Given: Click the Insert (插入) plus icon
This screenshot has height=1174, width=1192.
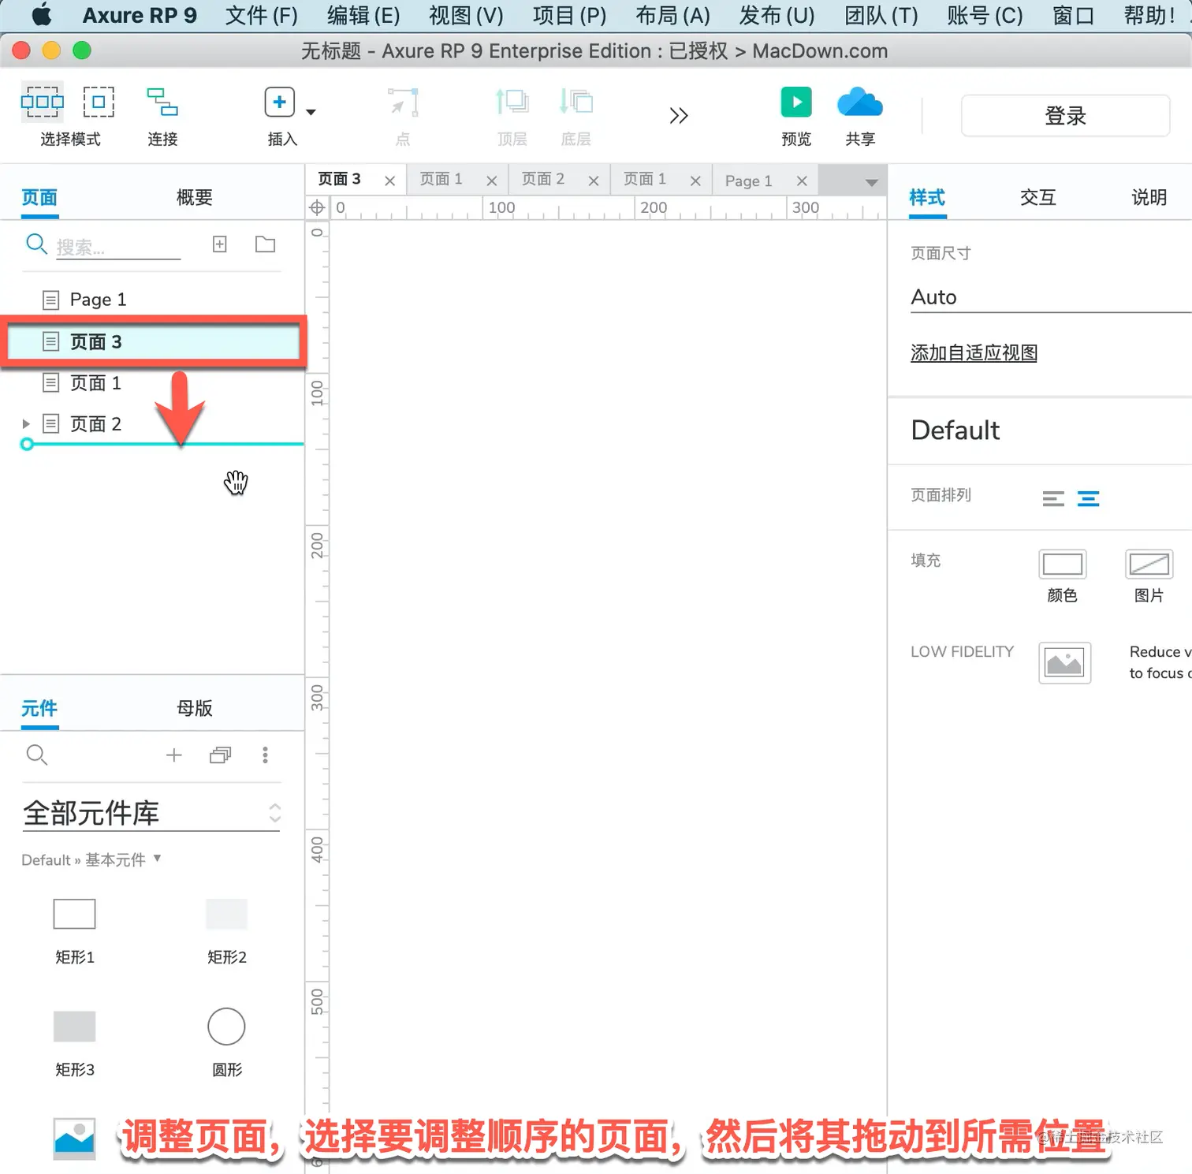Looking at the screenshot, I should [x=279, y=102].
